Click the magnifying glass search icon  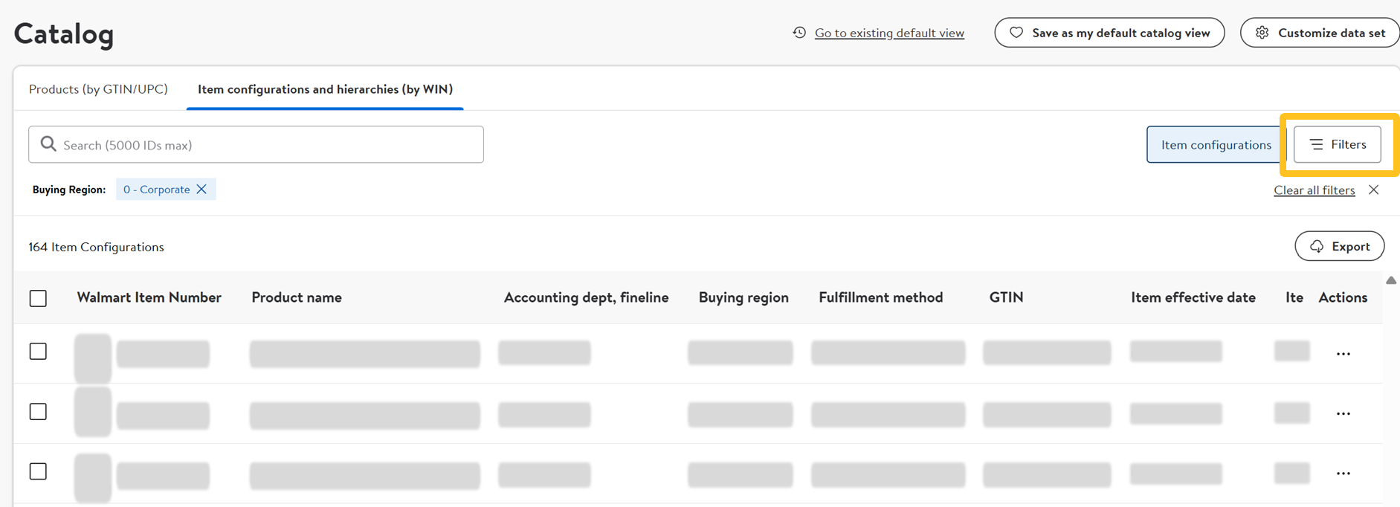click(48, 144)
